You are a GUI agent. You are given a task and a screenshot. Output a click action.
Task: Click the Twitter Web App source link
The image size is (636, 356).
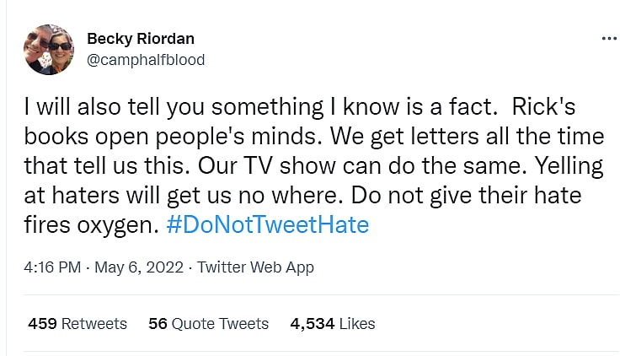tap(255, 267)
